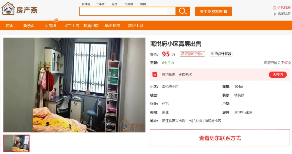Select the 二手房 search category tab

(x=100, y=4)
